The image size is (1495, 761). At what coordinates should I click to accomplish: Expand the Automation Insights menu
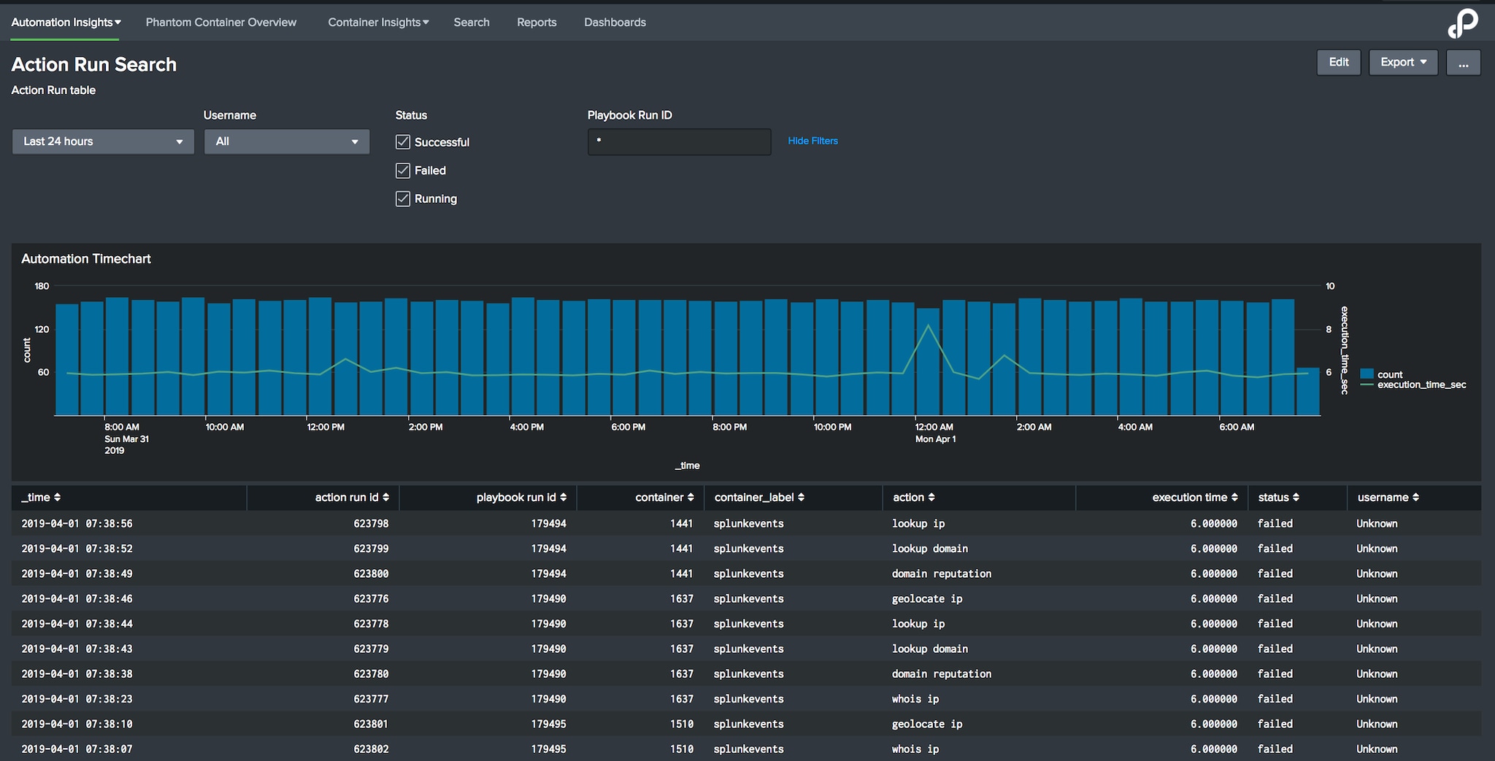pyautogui.click(x=66, y=22)
